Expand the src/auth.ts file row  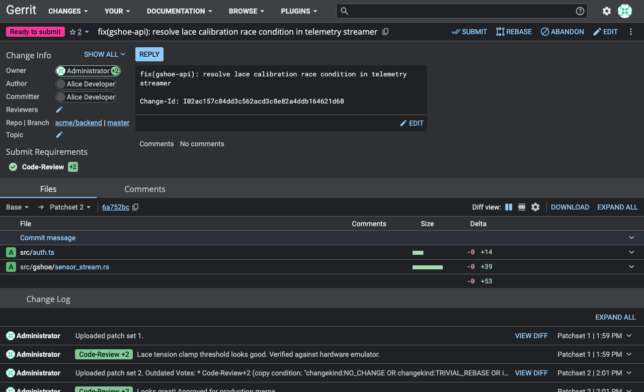pos(632,252)
